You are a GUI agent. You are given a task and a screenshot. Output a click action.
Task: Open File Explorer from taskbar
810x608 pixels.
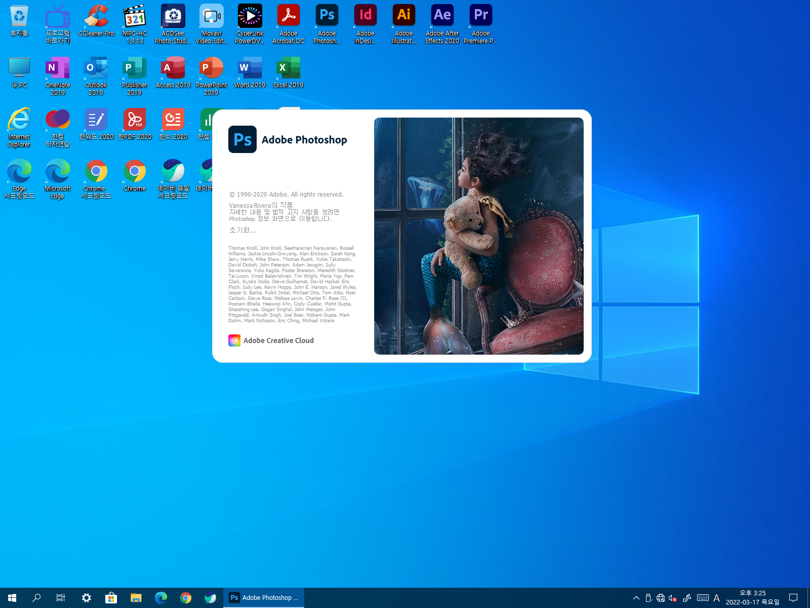click(136, 598)
